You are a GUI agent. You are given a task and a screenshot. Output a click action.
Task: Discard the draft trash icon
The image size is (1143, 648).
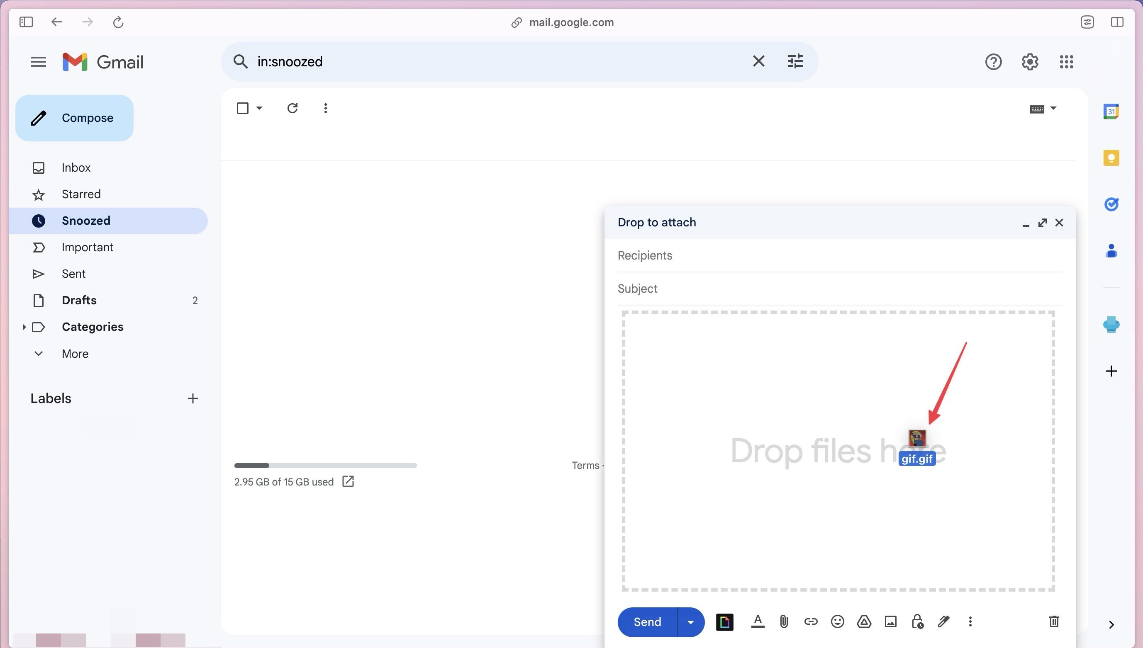(1053, 622)
